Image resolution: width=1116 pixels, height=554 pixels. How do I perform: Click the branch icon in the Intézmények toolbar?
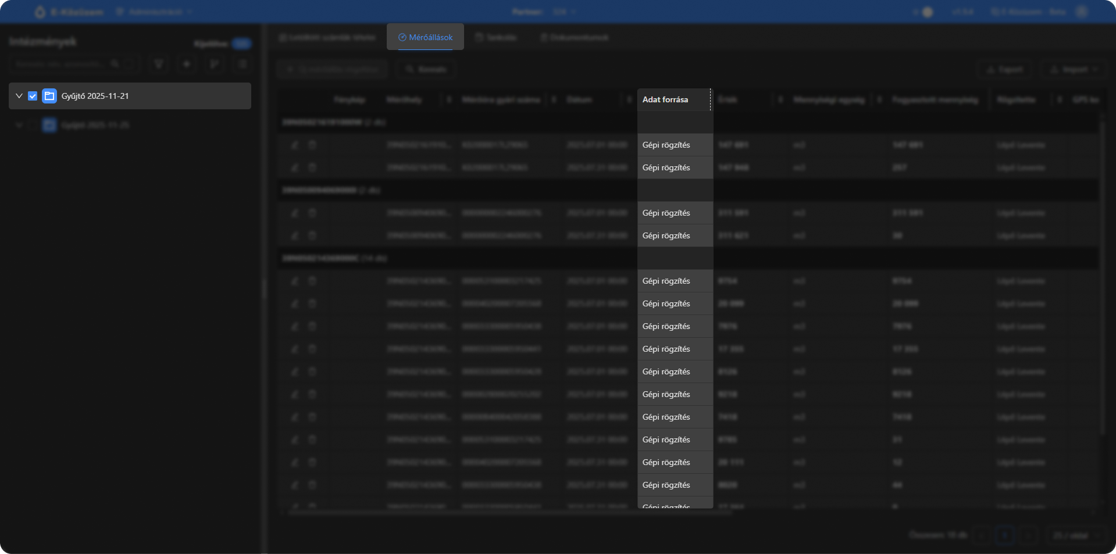click(215, 64)
